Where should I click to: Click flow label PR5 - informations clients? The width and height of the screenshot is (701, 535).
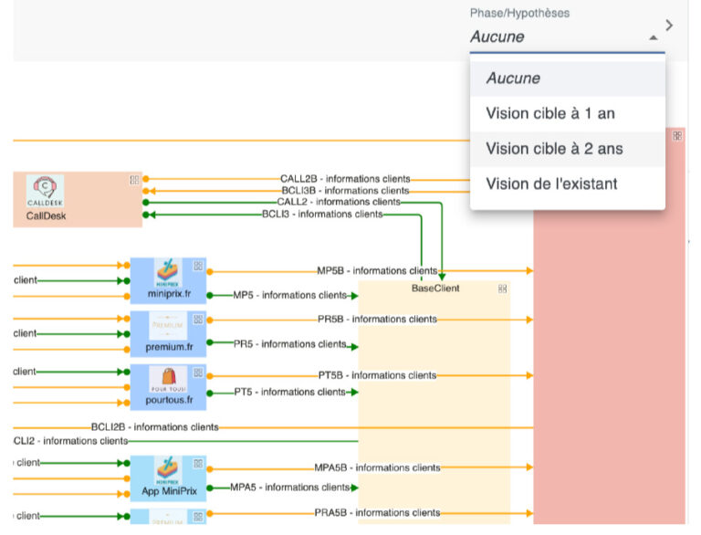(x=289, y=344)
